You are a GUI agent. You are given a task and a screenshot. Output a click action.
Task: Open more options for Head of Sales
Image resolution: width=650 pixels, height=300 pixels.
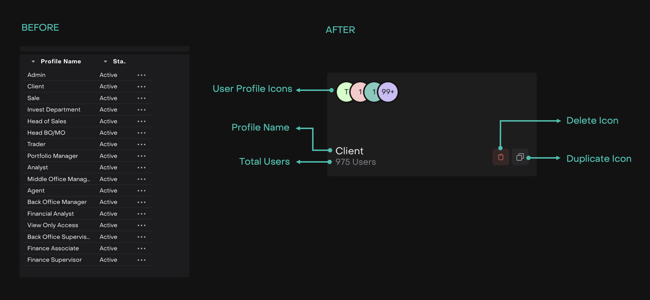pos(141,121)
